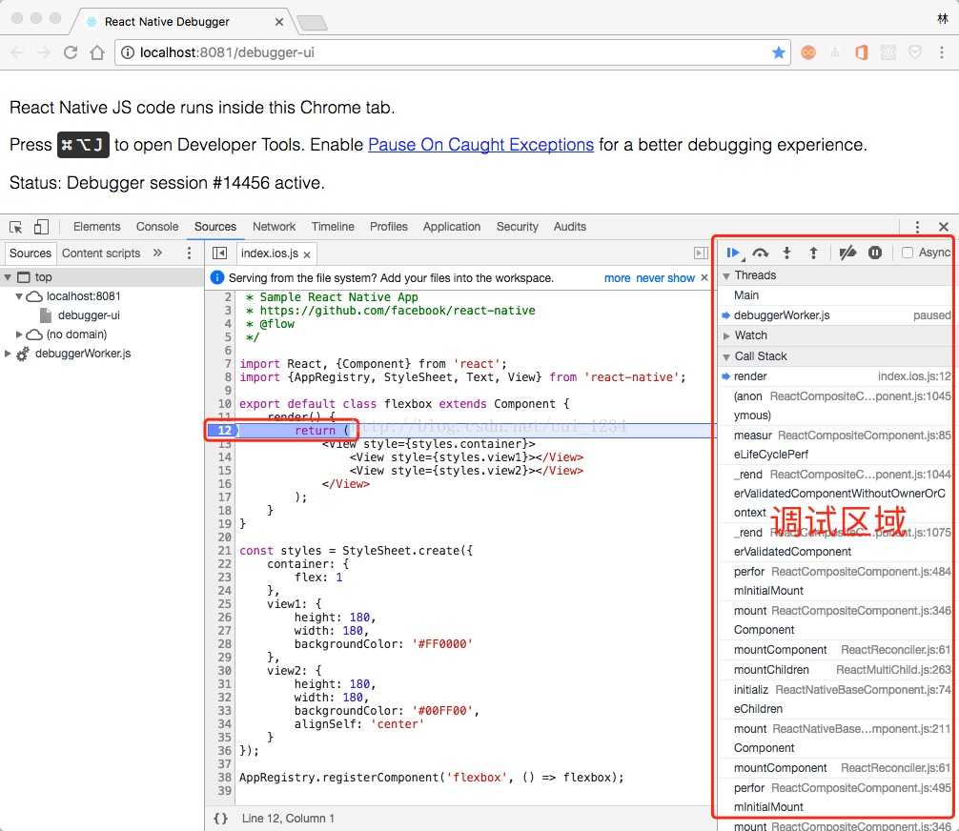Step over next function call
The image size is (959, 831).
pos(760,253)
